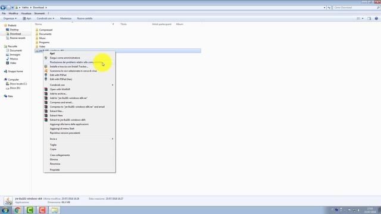Open the Strumenti menu

click(39, 14)
